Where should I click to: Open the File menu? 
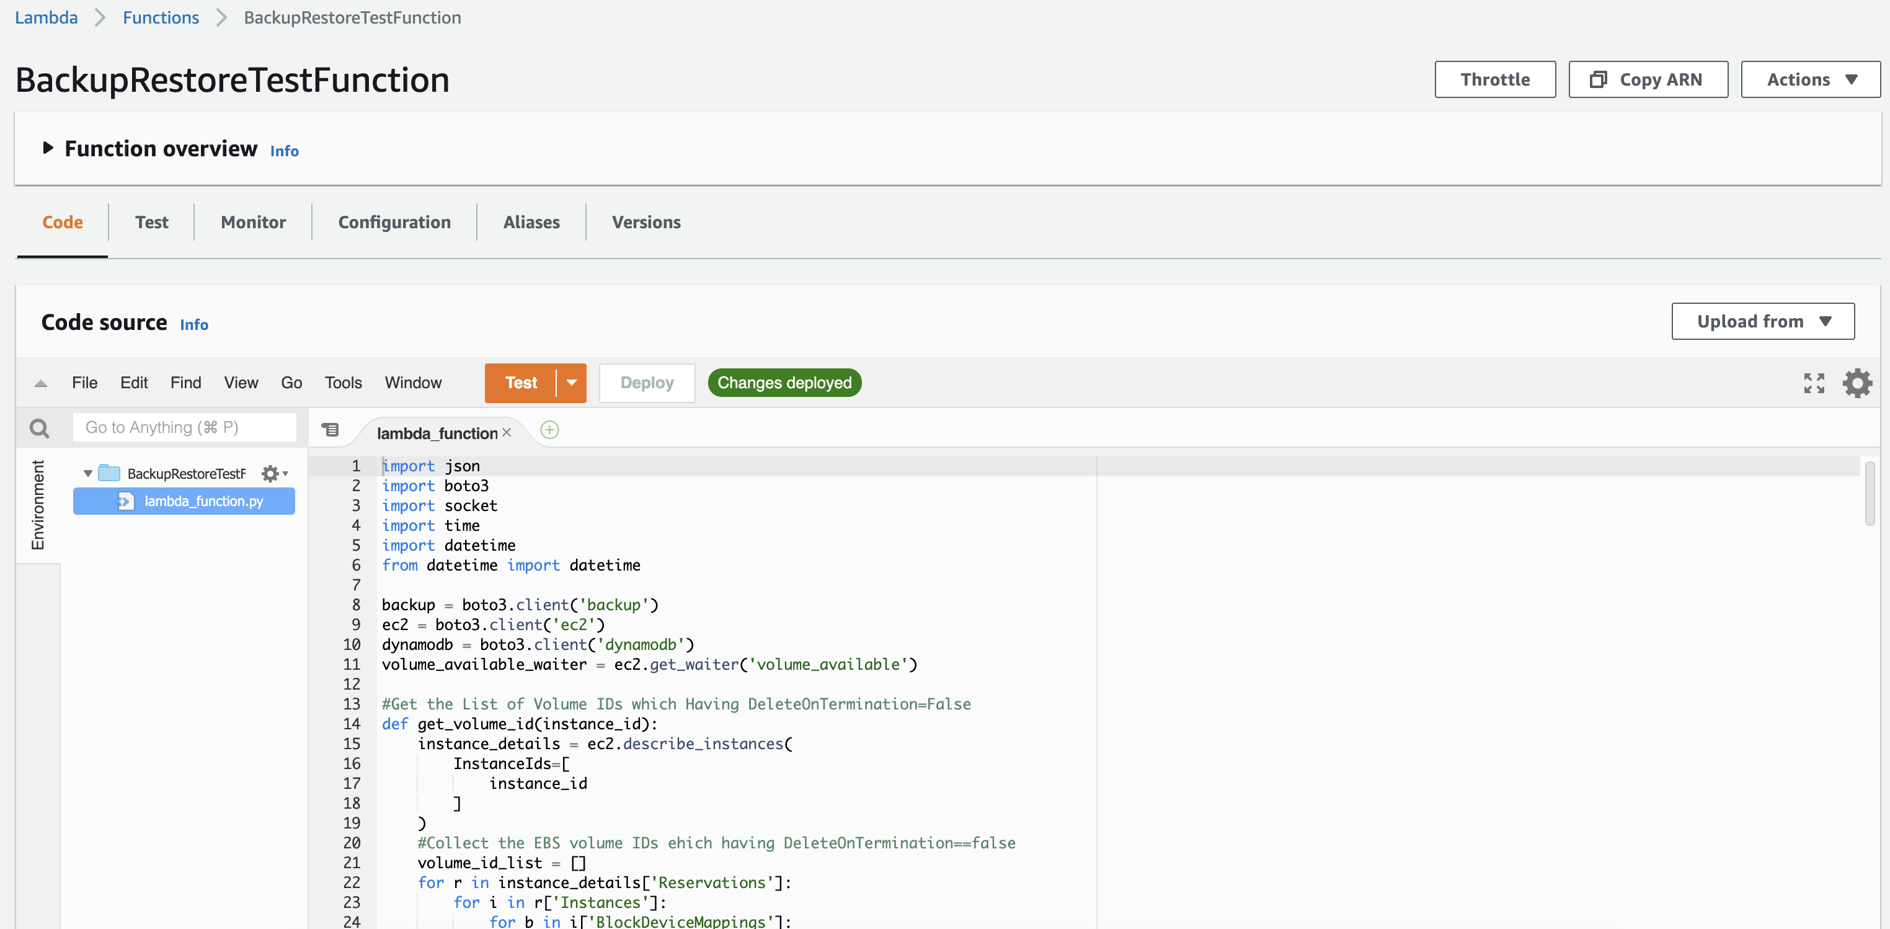pyautogui.click(x=84, y=383)
